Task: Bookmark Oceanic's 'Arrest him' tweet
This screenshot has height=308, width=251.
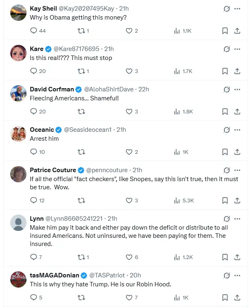Action: 225,152
